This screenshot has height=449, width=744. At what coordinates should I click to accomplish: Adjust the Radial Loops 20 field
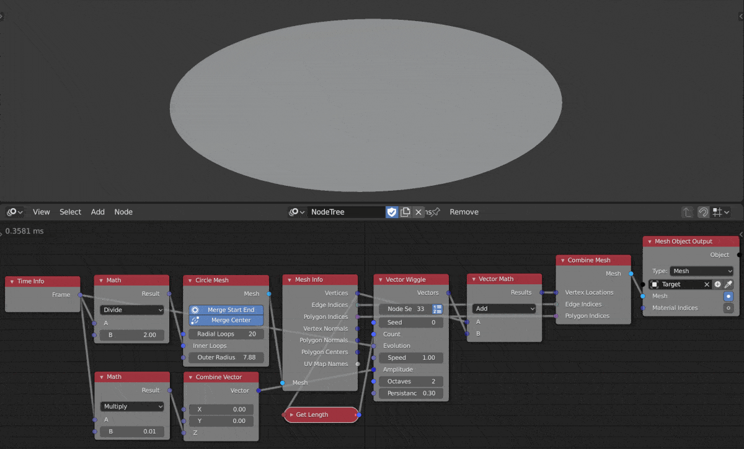(226, 334)
